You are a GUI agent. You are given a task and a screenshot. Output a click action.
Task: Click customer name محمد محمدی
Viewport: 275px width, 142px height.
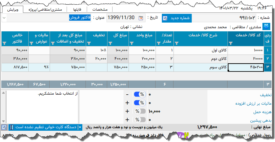click(x=215, y=27)
